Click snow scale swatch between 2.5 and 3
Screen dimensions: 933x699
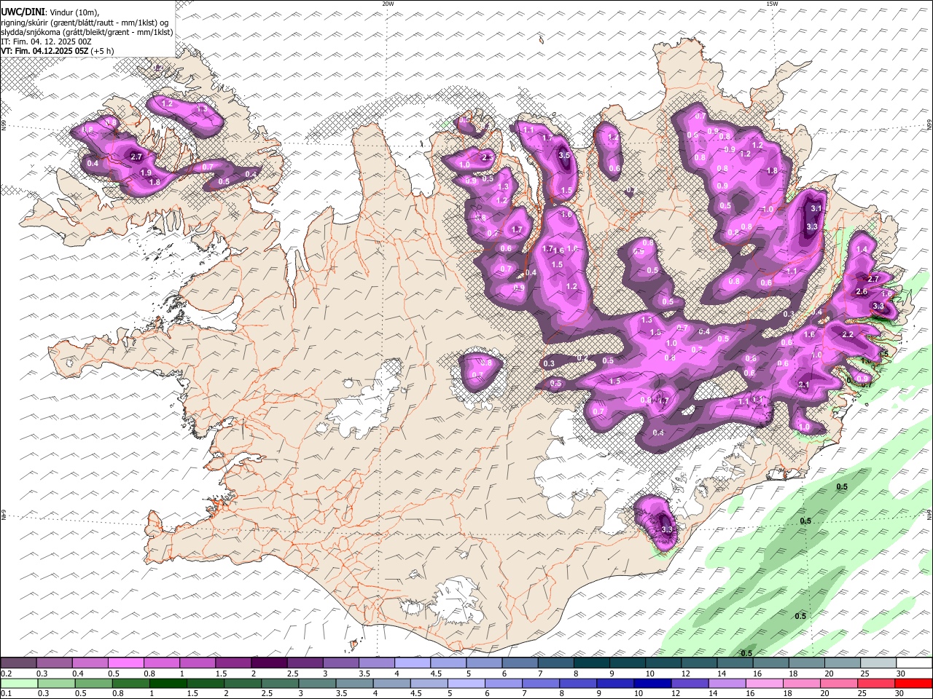click(305, 663)
